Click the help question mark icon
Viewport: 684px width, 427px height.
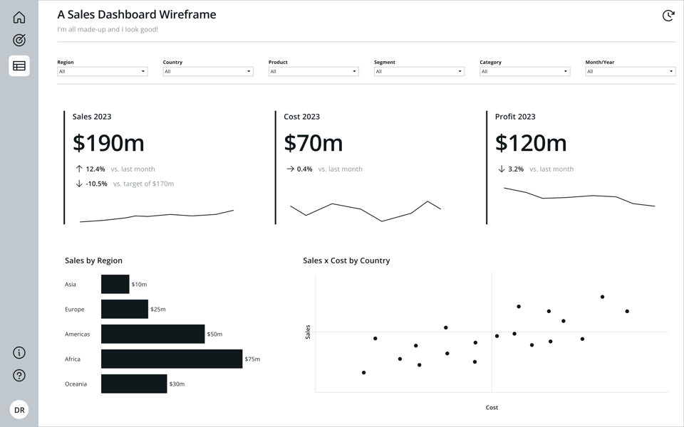(x=19, y=376)
